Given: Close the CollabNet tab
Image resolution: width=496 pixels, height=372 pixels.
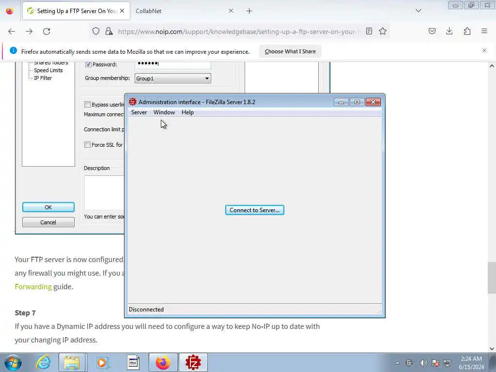Looking at the screenshot, I should [231, 11].
